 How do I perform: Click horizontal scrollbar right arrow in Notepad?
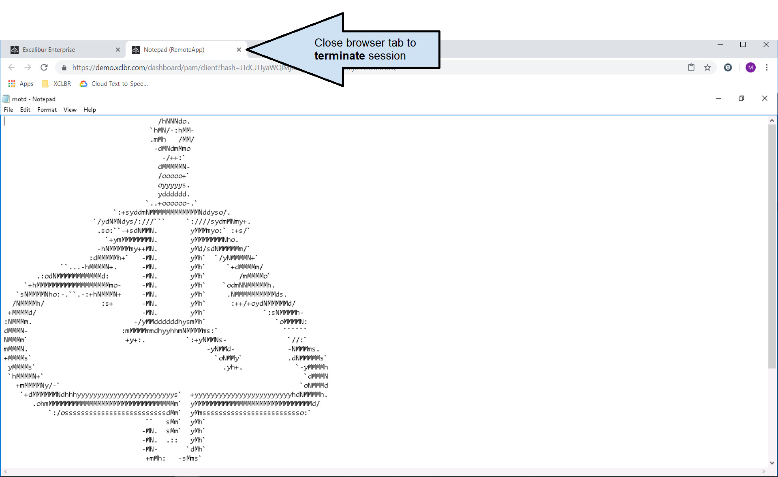[763, 471]
